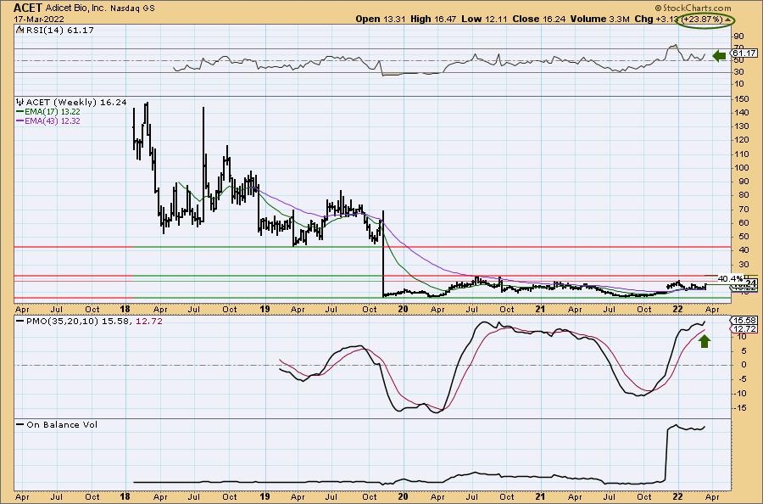This screenshot has height=504, width=763.
Task: Click year 21 label on the bottom time axis
Action: [x=540, y=497]
